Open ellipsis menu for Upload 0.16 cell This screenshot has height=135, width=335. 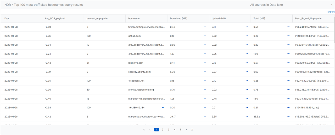click(x=247, y=63)
